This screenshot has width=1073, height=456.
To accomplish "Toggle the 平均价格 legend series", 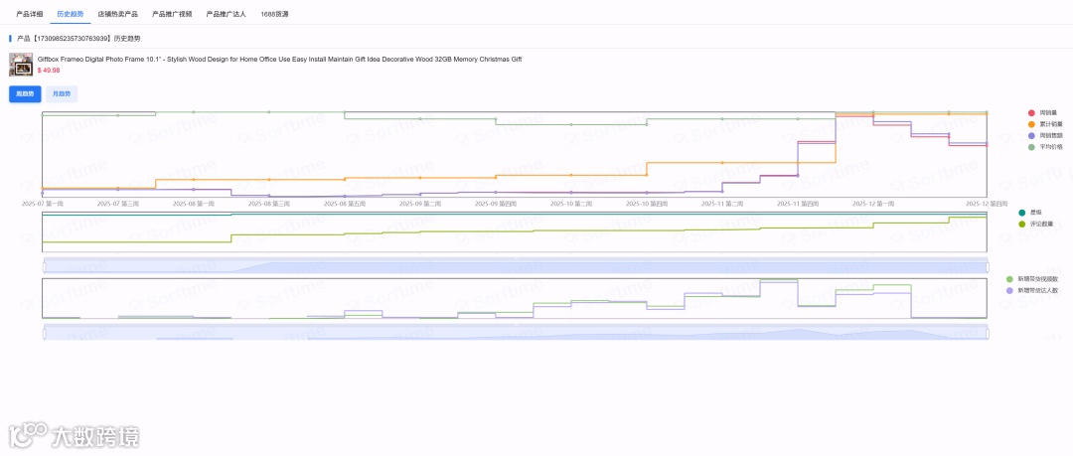I will point(1045,146).
